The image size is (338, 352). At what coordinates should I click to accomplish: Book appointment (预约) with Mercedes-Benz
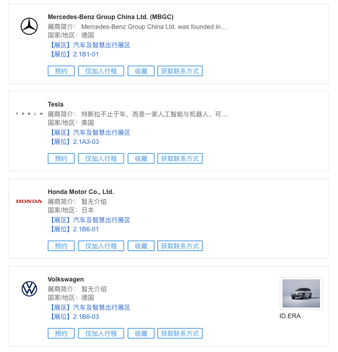pos(61,71)
